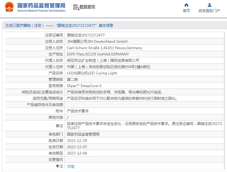The height and width of the screenshot is (172, 227).
Task: Select intended use text 产品在牙科临床
Action: [x=122, y=99]
